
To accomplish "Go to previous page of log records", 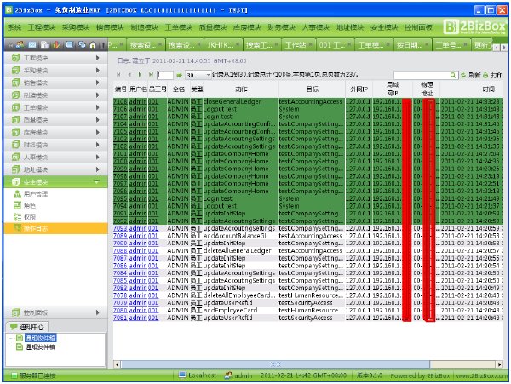I will point(129,75).
